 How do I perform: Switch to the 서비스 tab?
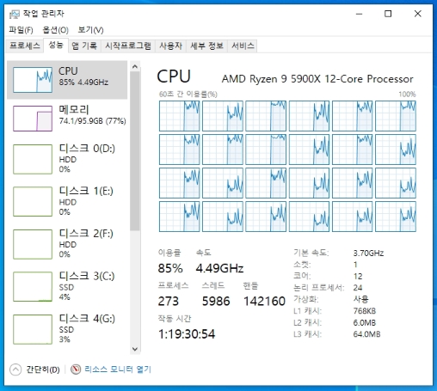pos(243,46)
